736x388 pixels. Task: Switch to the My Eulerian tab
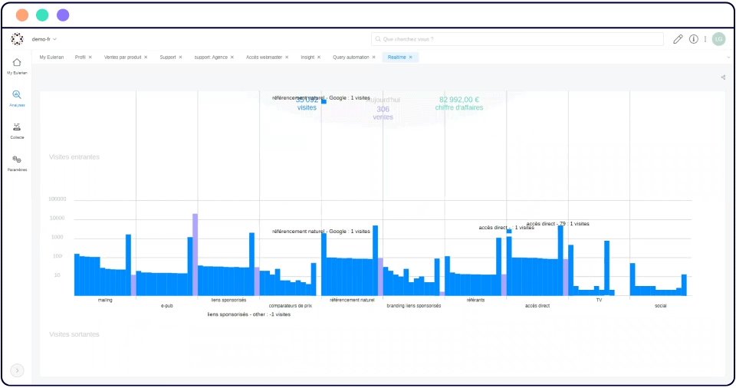(51, 58)
